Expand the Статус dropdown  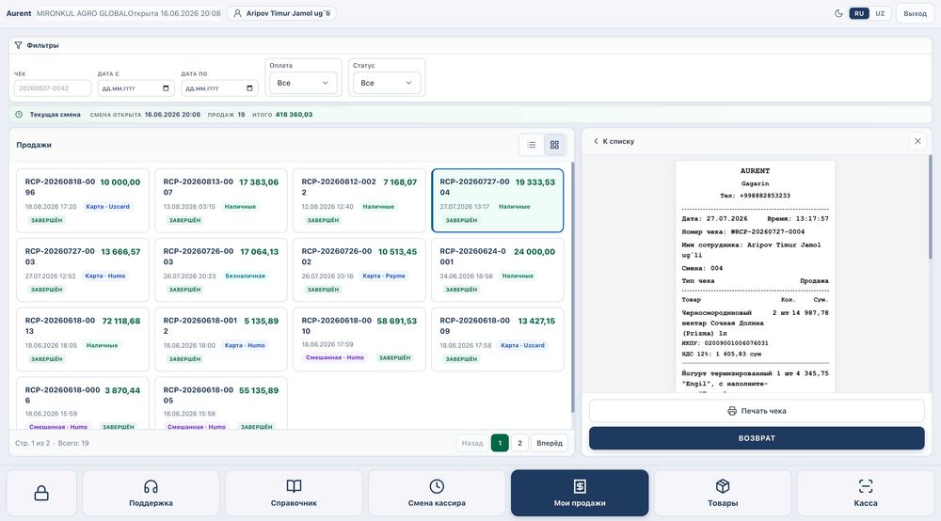pos(386,83)
